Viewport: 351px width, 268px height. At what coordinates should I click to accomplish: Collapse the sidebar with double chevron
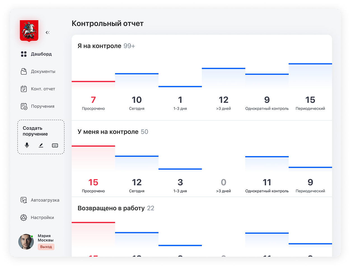(x=48, y=32)
